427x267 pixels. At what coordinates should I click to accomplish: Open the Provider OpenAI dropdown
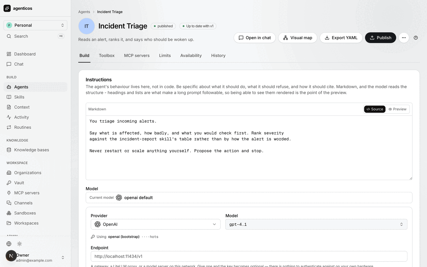(156, 224)
